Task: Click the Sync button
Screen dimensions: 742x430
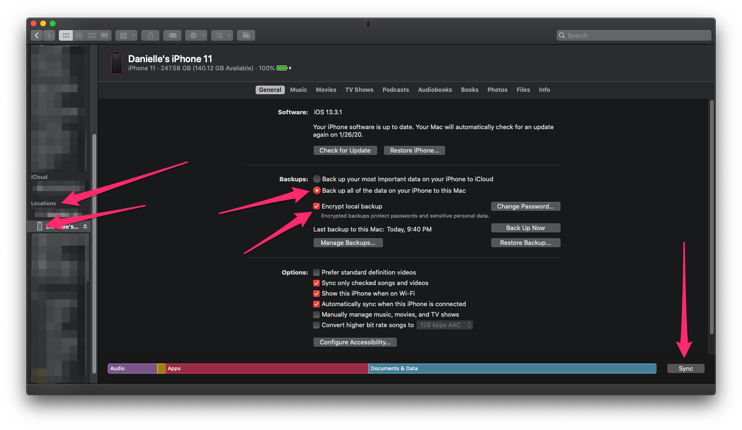Action: click(686, 369)
